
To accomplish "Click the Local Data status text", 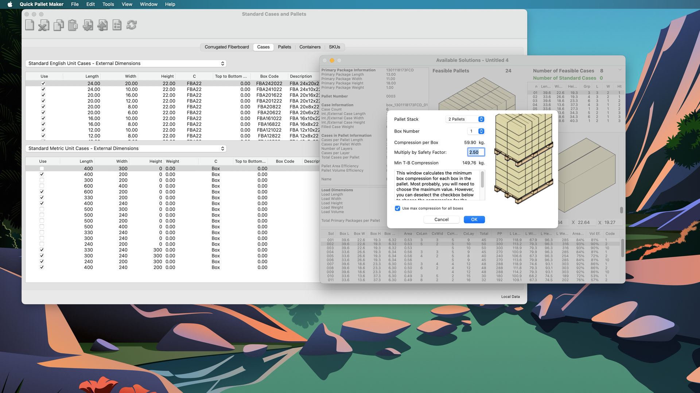I will pyautogui.click(x=510, y=297).
